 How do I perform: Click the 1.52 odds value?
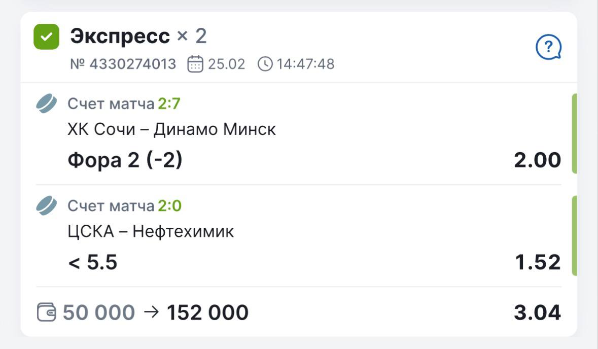pyautogui.click(x=537, y=262)
